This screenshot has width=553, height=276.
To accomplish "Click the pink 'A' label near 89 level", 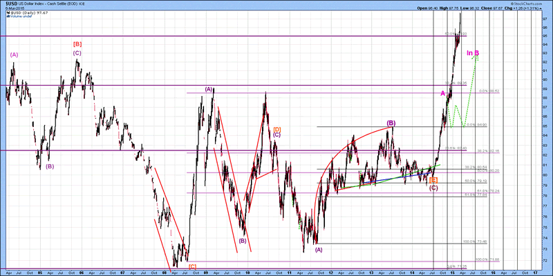I will pyautogui.click(x=443, y=93).
